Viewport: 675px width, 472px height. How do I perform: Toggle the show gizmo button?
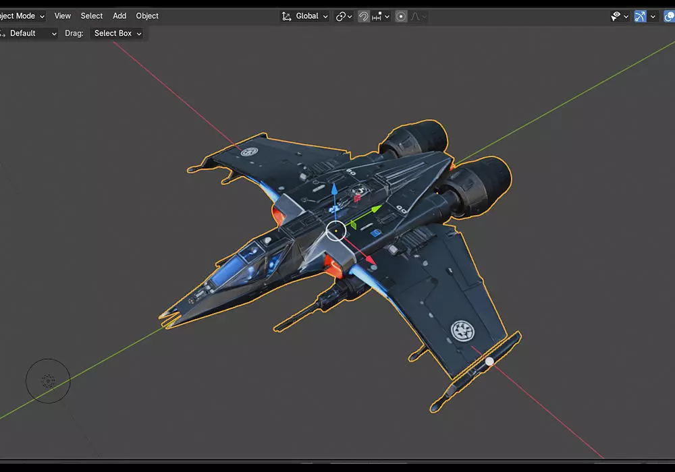640,16
